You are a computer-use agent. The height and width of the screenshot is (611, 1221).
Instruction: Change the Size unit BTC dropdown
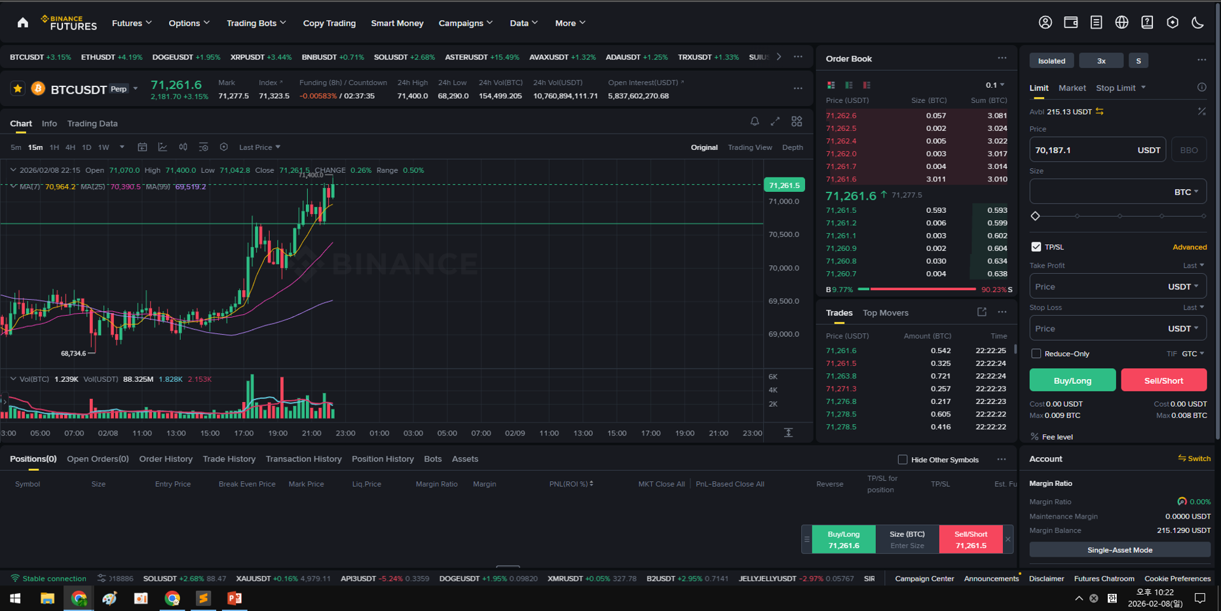point(1186,192)
